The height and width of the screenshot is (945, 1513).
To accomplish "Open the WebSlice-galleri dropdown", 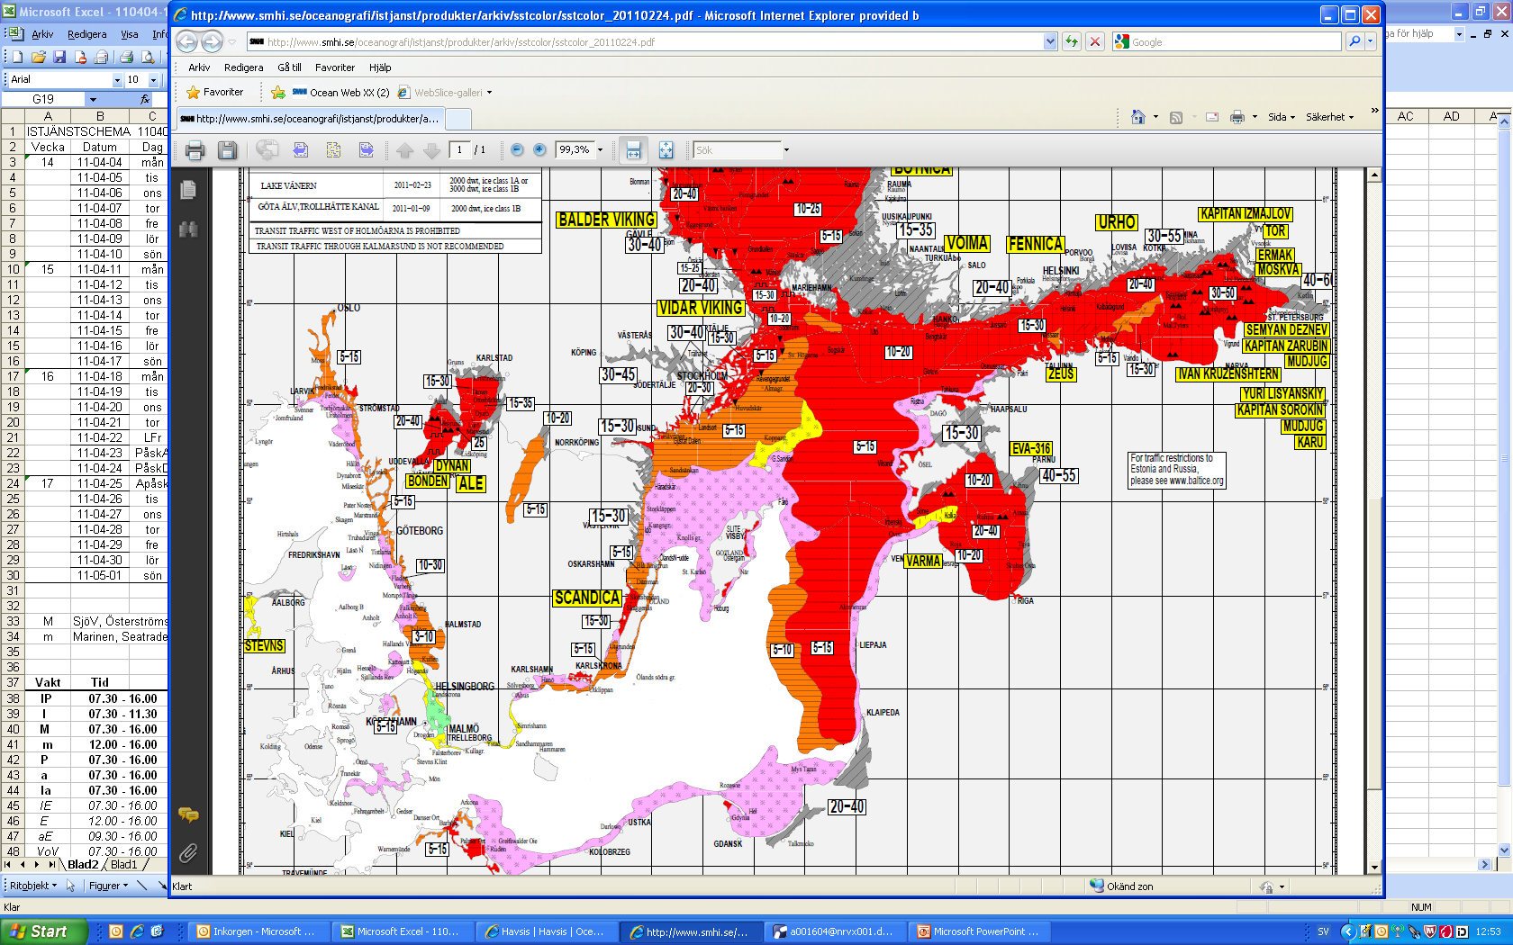I will (x=490, y=92).
